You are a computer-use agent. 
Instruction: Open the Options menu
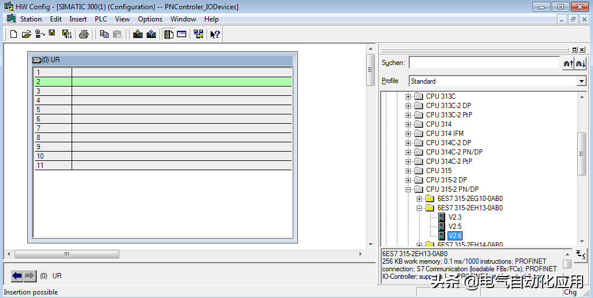(150, 19)
